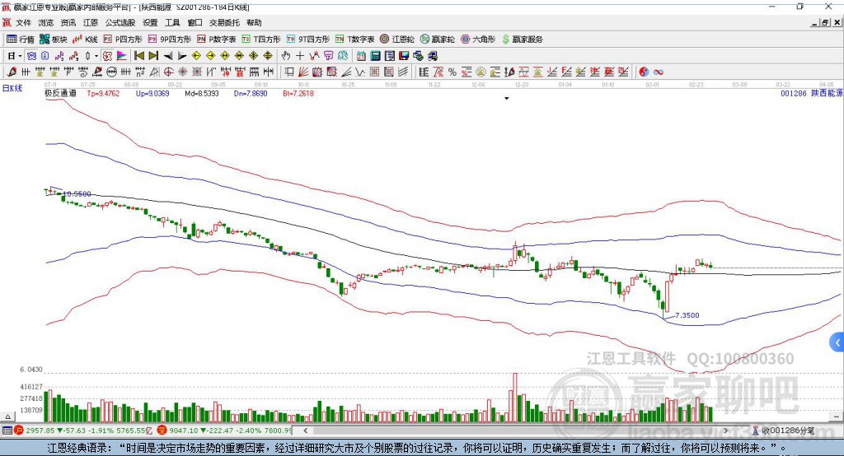Open 赢家服务 dollar-sign service
This screenshot has height=456, width=844.
tap(522, 40)
